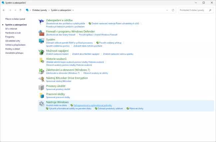Go up one level with up arrow
The width and height of the screenshot is (216, 142).
point(20,10)
